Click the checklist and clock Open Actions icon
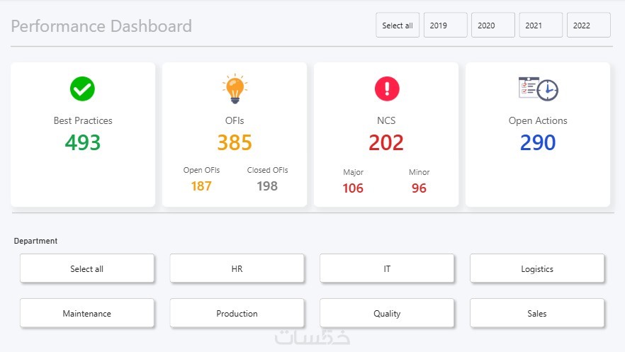625x352 pixels. (538, 89)
